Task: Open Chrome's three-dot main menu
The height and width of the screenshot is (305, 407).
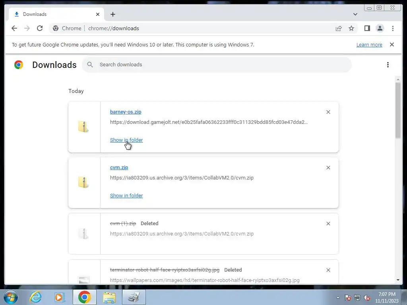Action: [x=393, y=28]
